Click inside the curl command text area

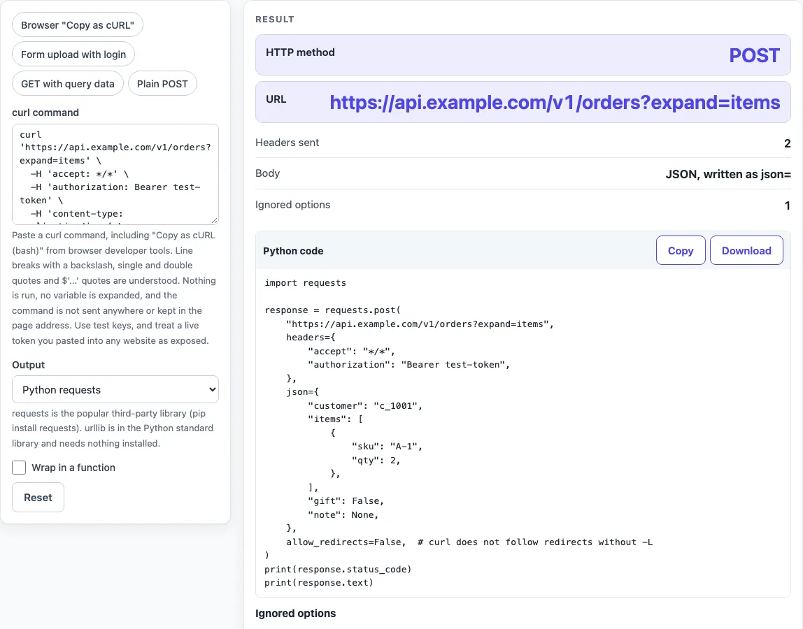115,174
